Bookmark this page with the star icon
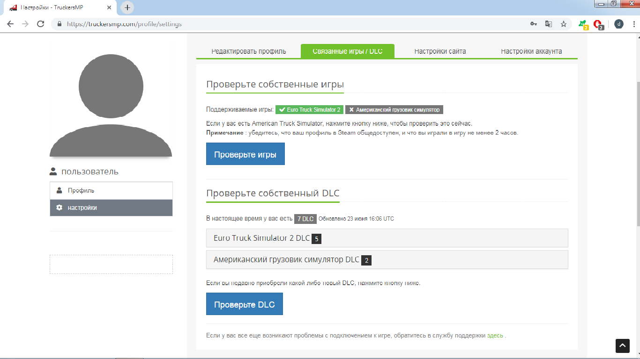Image resolution: width=640 pixels, height=359 pixels. (564, 24)
